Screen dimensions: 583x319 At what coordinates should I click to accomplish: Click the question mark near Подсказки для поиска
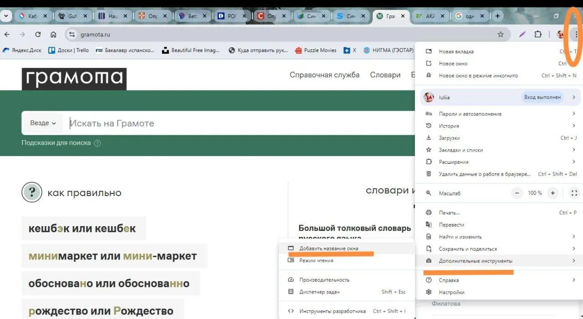click(97, 143)
